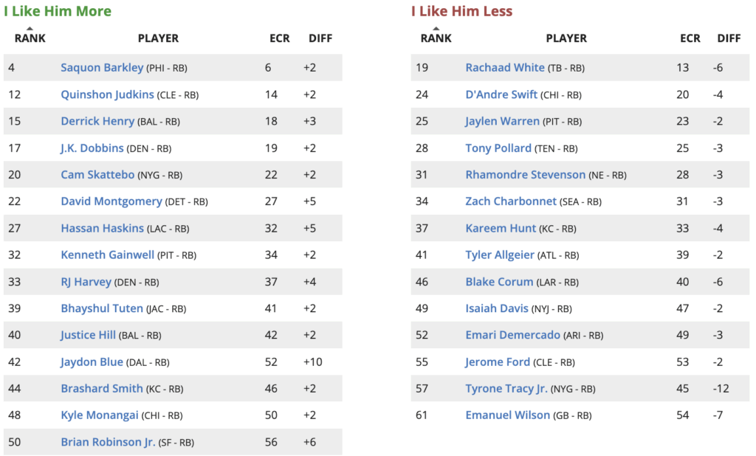Viewport: 756px width, 456px height.
Task: Click the Blake Corum link
Action: (x=499, y=282)
